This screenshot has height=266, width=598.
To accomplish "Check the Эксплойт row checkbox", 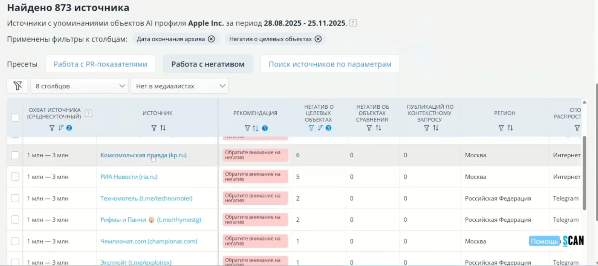I will (15, 262).
